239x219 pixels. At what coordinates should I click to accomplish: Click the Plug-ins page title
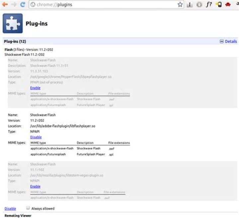tap(37, 24)
